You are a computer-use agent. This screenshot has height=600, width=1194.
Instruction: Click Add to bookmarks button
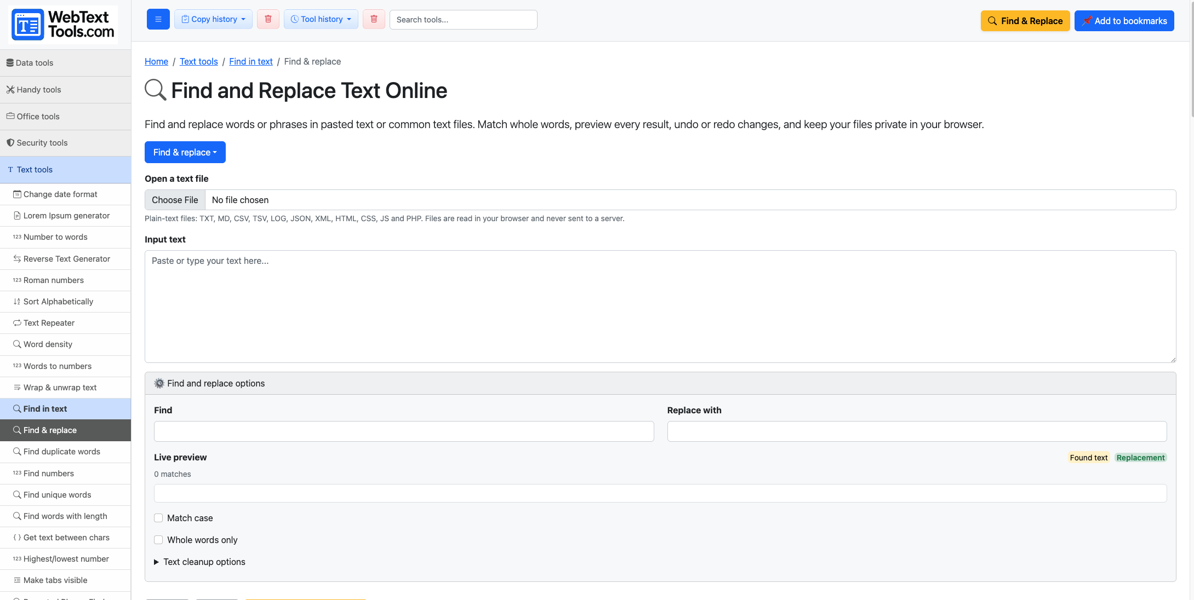(1124, 21)
